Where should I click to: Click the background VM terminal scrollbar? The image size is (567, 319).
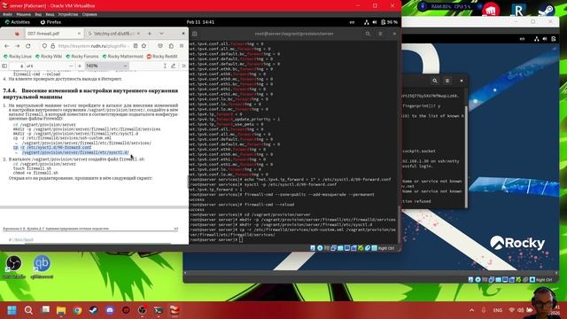pyautogui.click(x=466, y=156)
